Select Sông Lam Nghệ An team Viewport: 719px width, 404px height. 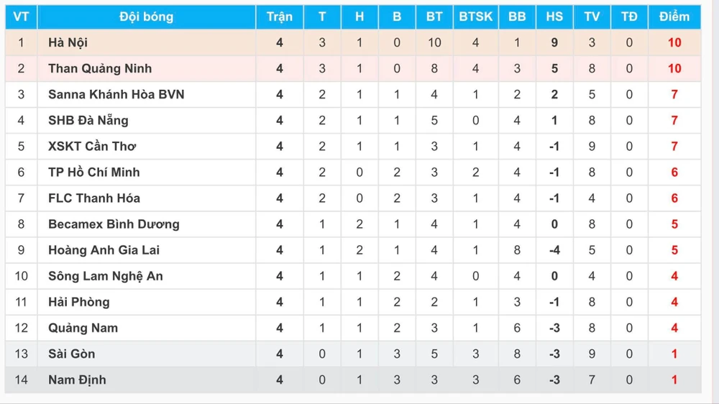click(106, 275)
